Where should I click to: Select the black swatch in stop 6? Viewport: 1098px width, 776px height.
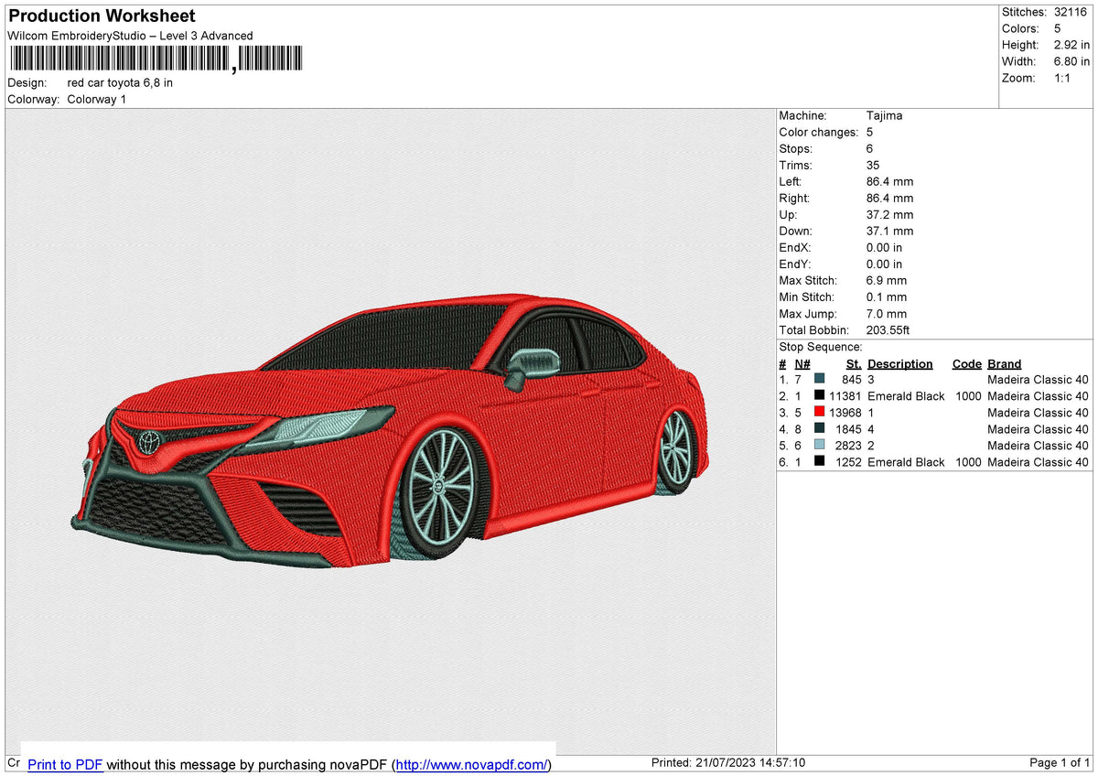(x=820, y=461)
